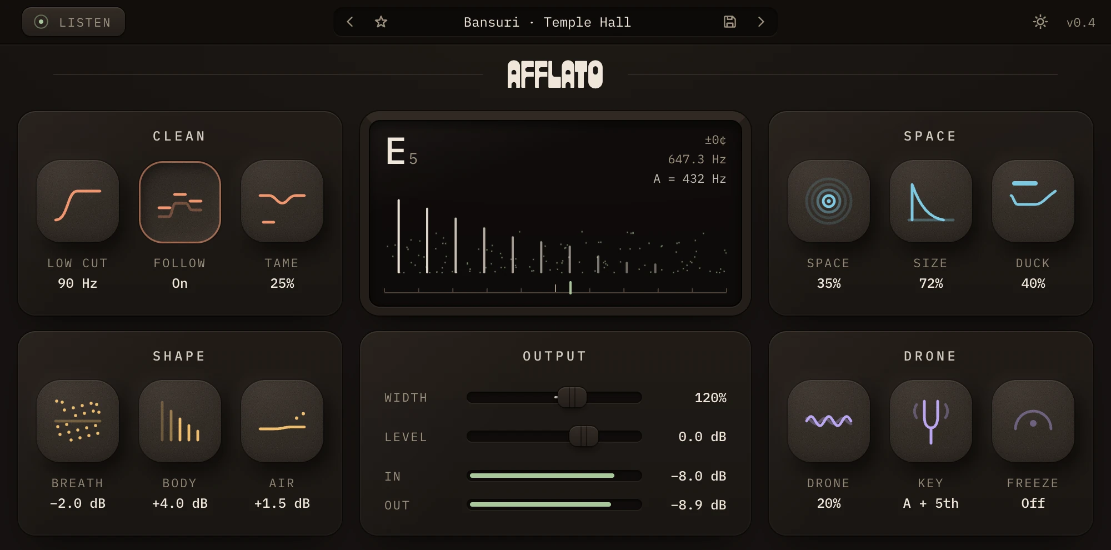Open the Key tuning-fork control
The image size is (1111, 550).
click(x=931, y=421)
